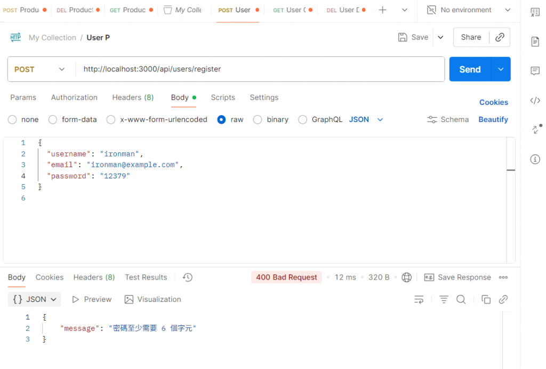
Task: Click the Visualization button
Action: coord(153,299)
